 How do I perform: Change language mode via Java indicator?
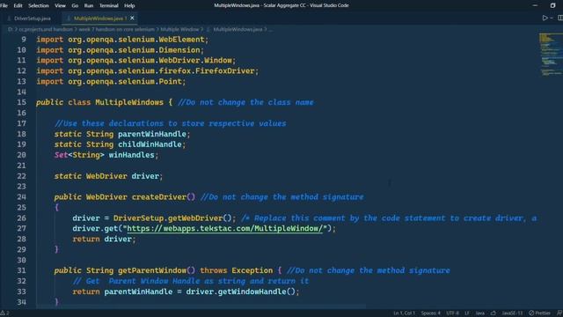[480, 313]
